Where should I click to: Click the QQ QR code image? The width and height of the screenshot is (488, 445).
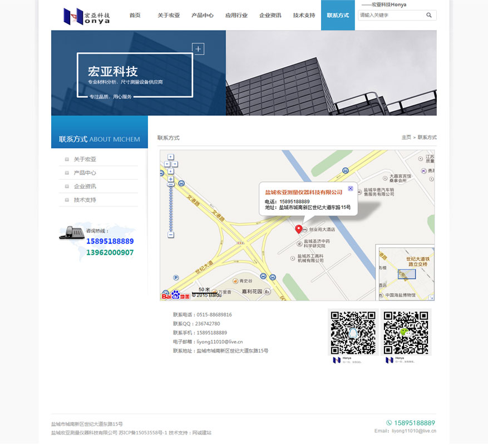pyautogui.click(x=353, y=332)
